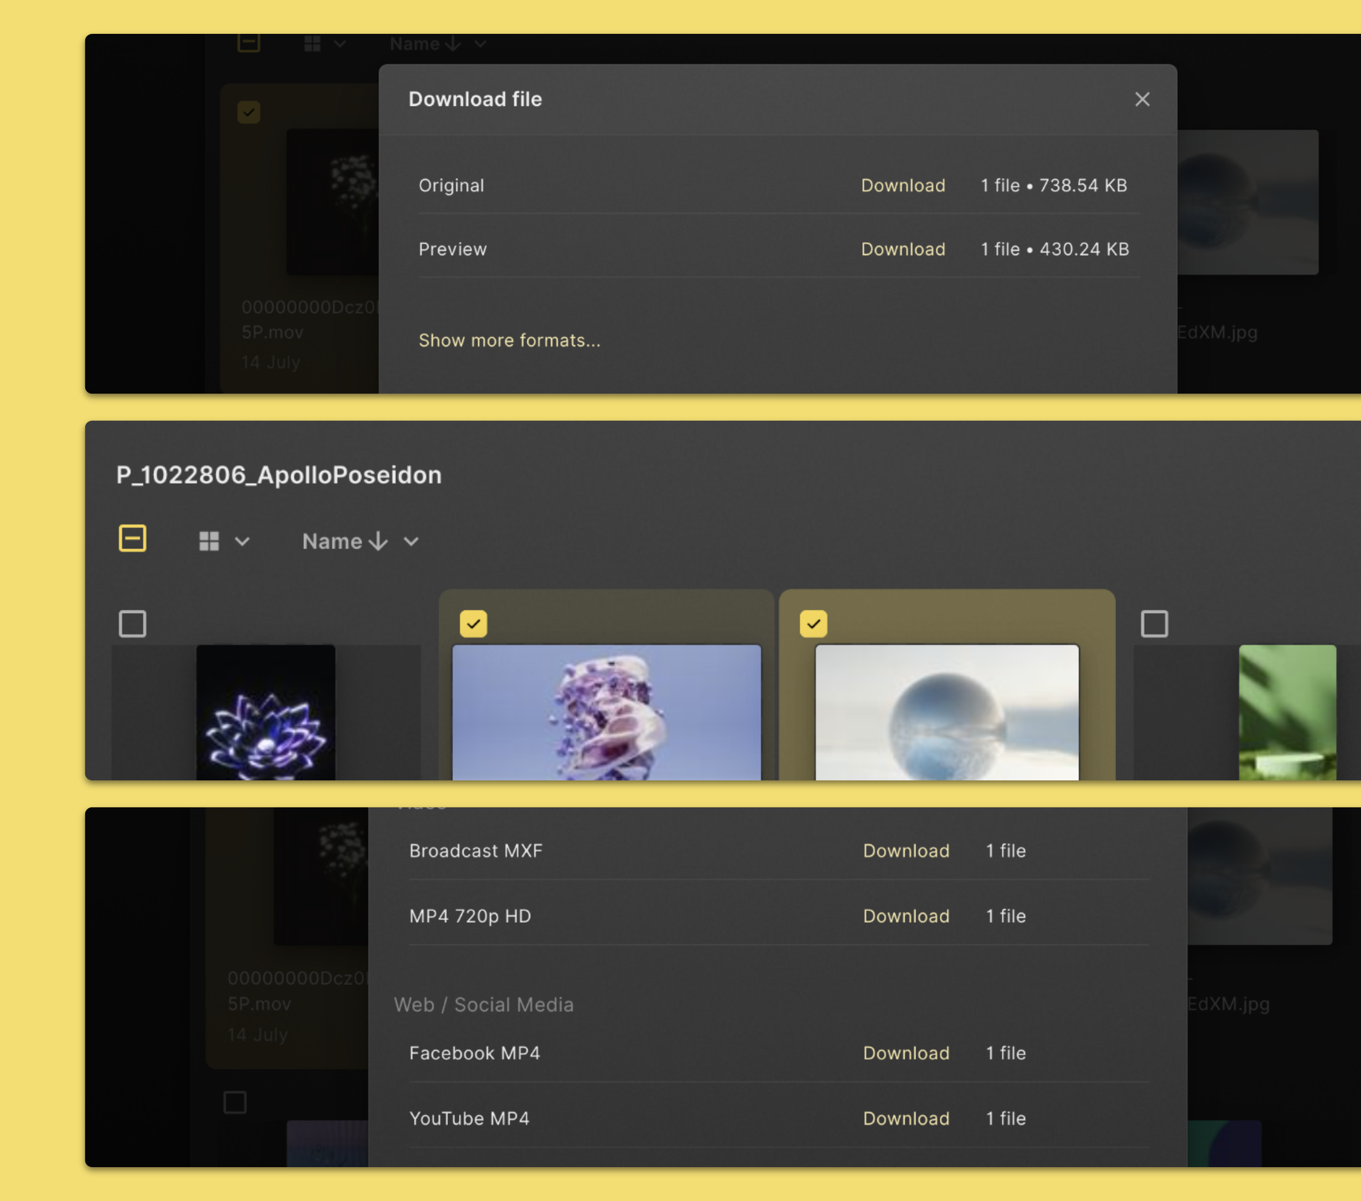
Task: Click the dimmed Name sort label in top panel
Action: 415,44
